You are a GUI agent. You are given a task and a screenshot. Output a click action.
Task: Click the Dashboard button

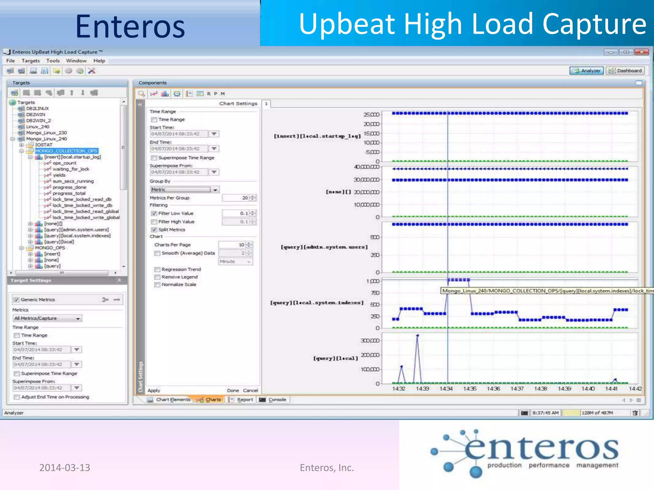pyautogui.click(x=625, y=71)
